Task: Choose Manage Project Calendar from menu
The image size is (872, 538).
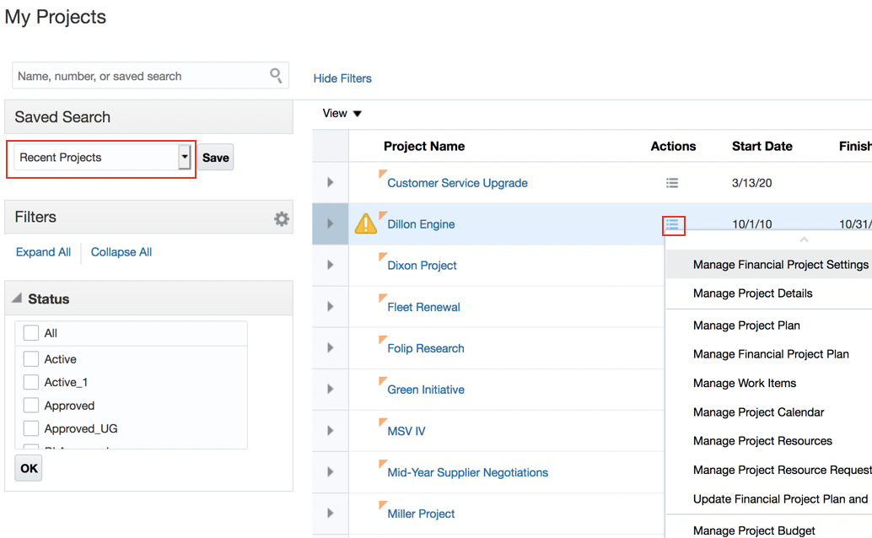Action: point(758,412)
